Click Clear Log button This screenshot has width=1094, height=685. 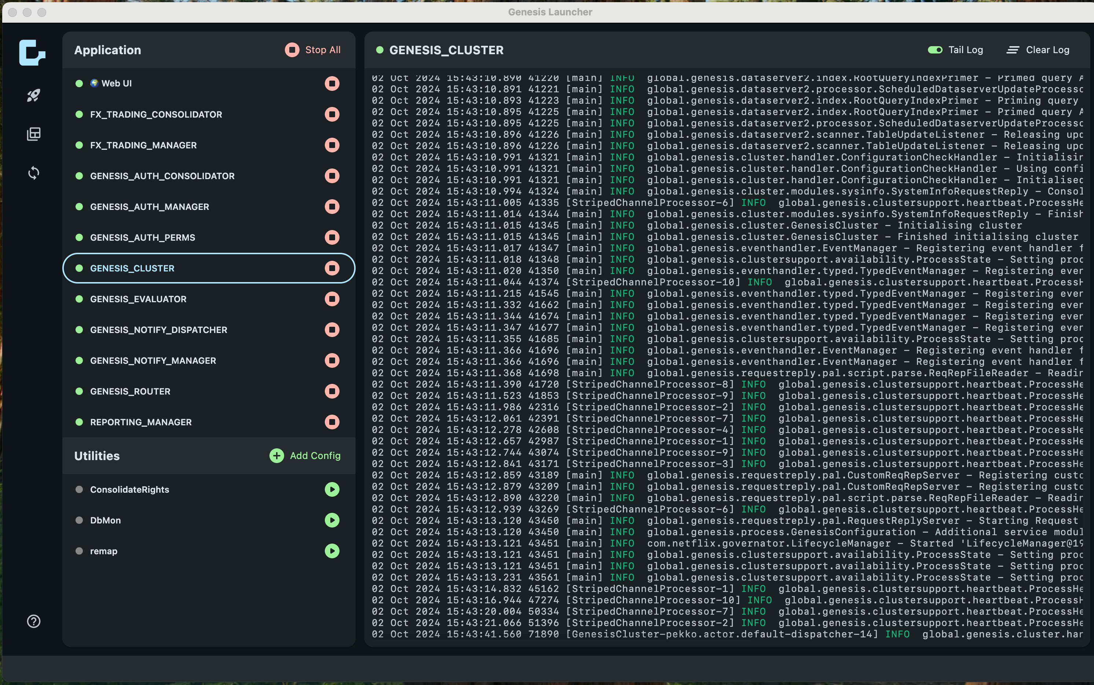click(1038, 50)
